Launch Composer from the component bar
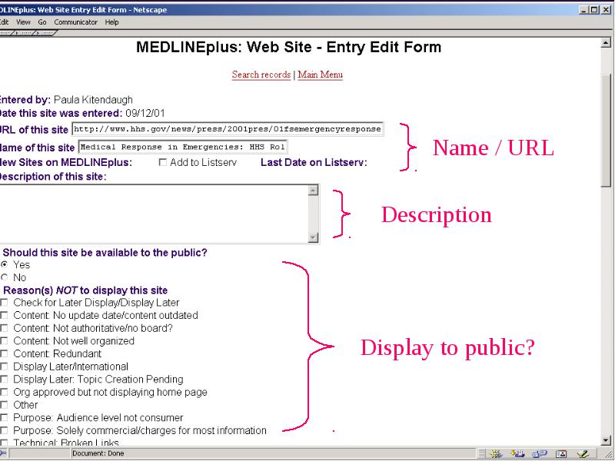Viewport: 615px width, 461px height. (583, 453)
